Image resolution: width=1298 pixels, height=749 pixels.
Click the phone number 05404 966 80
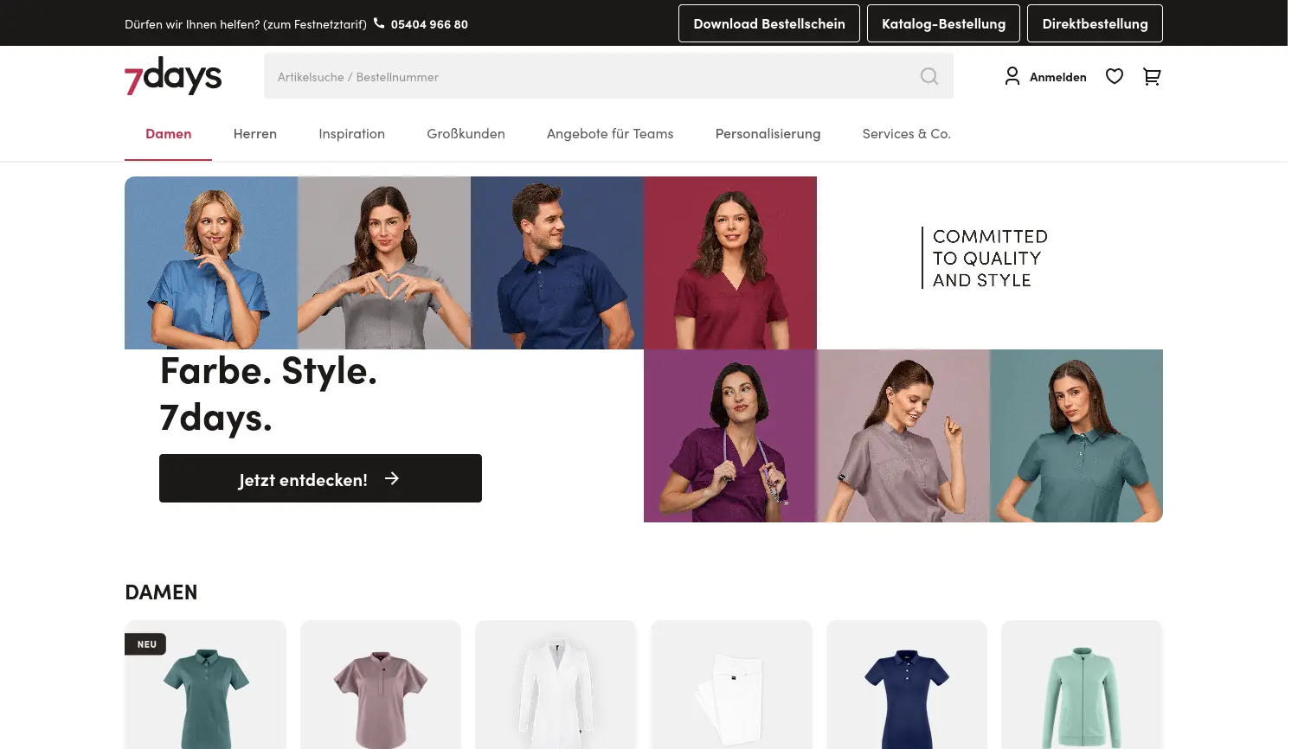tap(429, 23)
